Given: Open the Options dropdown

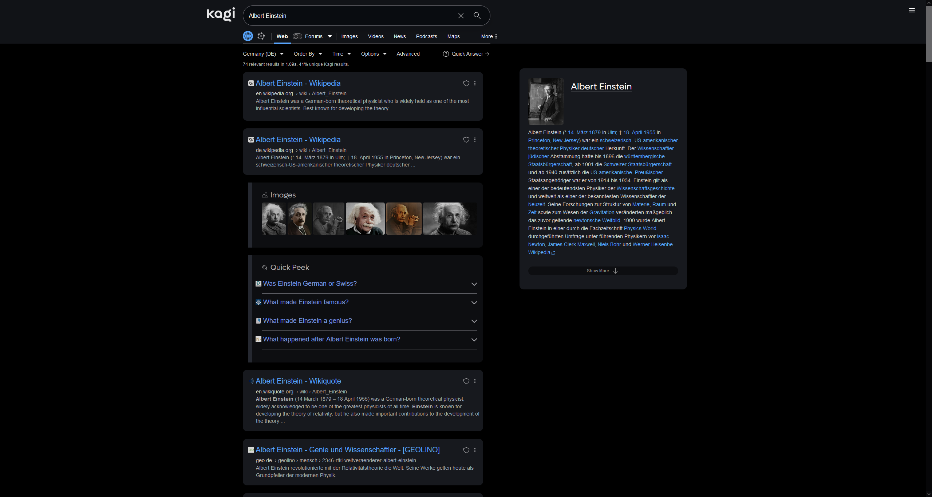Looking at the screenshot, I should 374,54.
